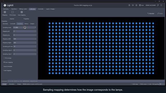Open the Controller ribbon tab
166x93 pixels.
tap(41, 9)
